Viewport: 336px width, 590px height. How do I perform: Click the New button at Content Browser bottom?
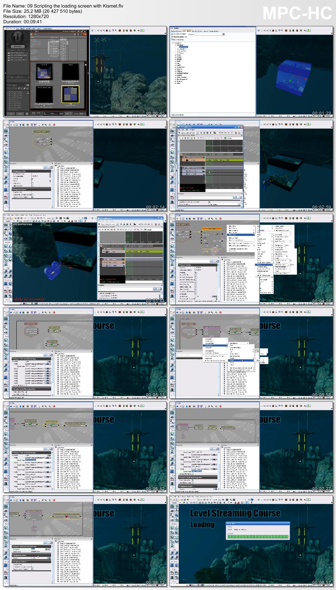point(11,114)
